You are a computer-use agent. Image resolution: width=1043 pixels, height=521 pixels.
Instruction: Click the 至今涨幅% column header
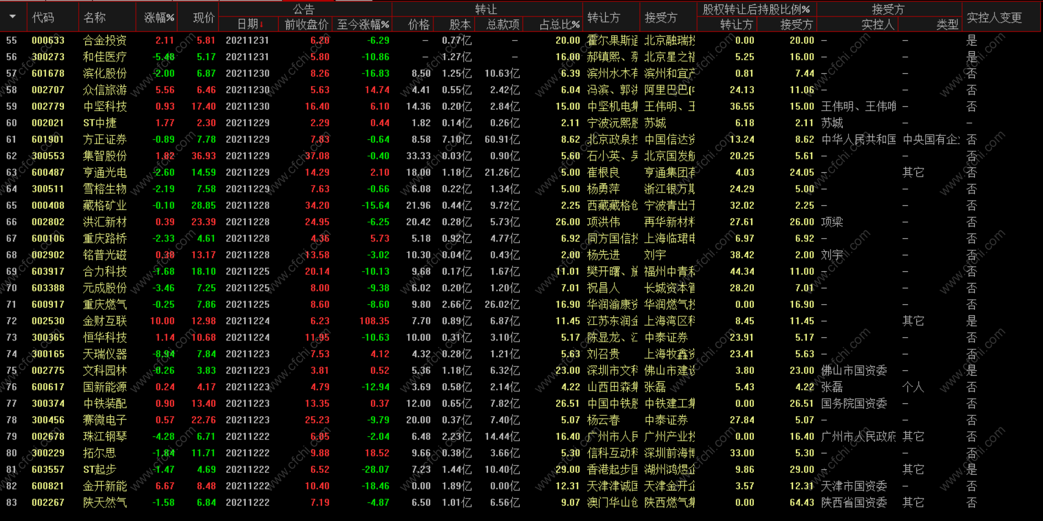[363, 24]
